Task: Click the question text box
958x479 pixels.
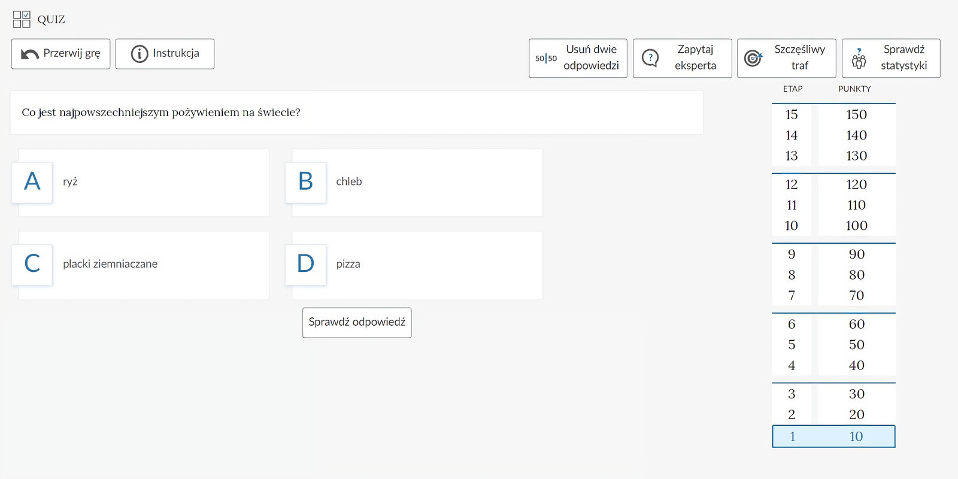Action: (356, 113)
